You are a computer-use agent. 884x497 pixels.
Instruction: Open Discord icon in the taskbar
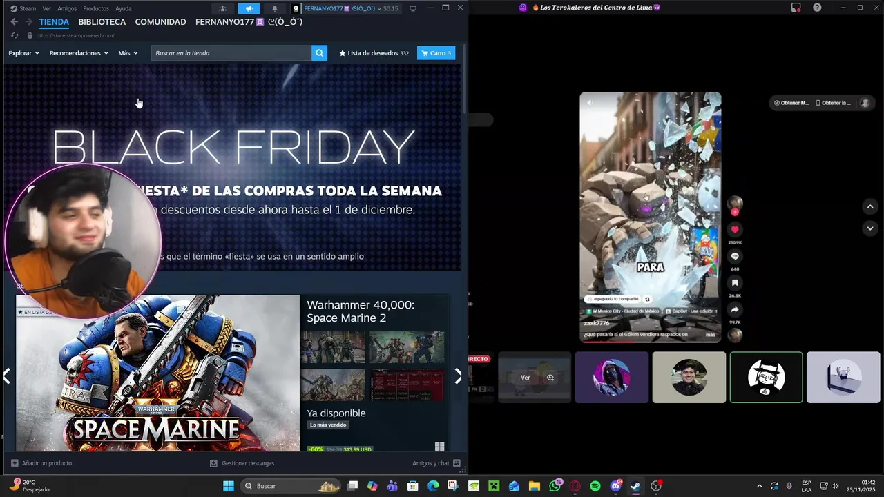pyautogui.click(x=615, y=486)
